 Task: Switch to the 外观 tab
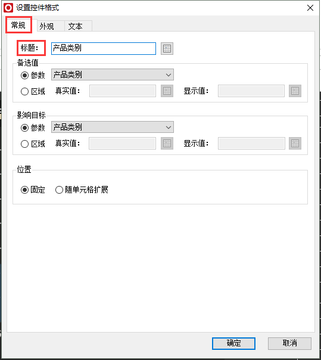pyautogui.click(x=47, y=26)
